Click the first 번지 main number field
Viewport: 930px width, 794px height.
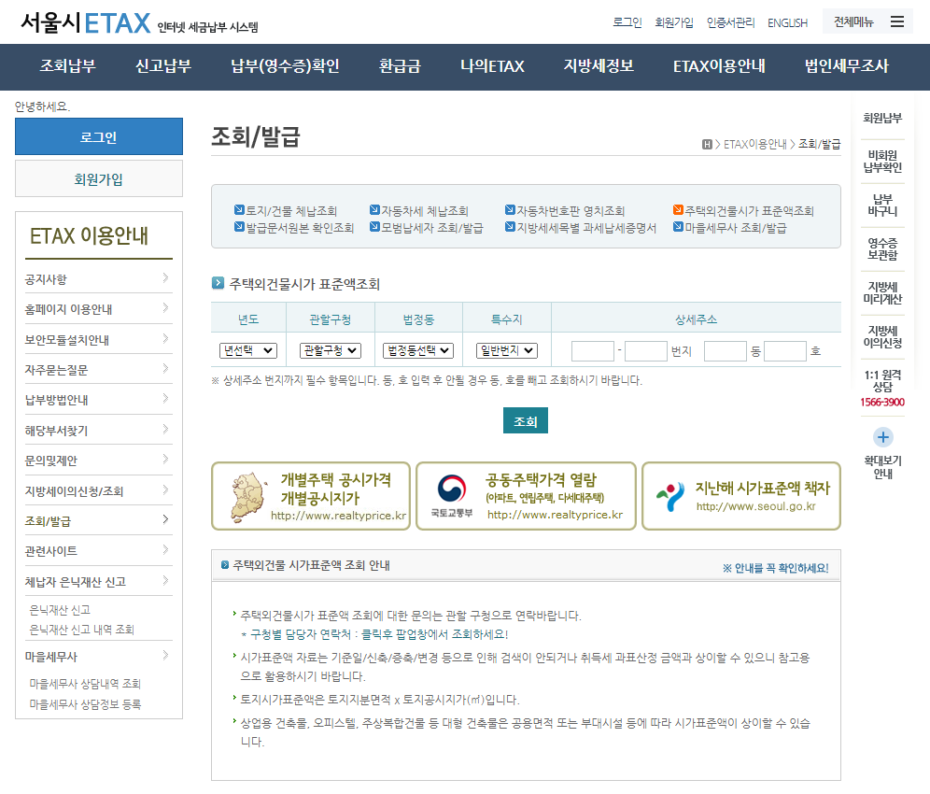pos(593,351)
